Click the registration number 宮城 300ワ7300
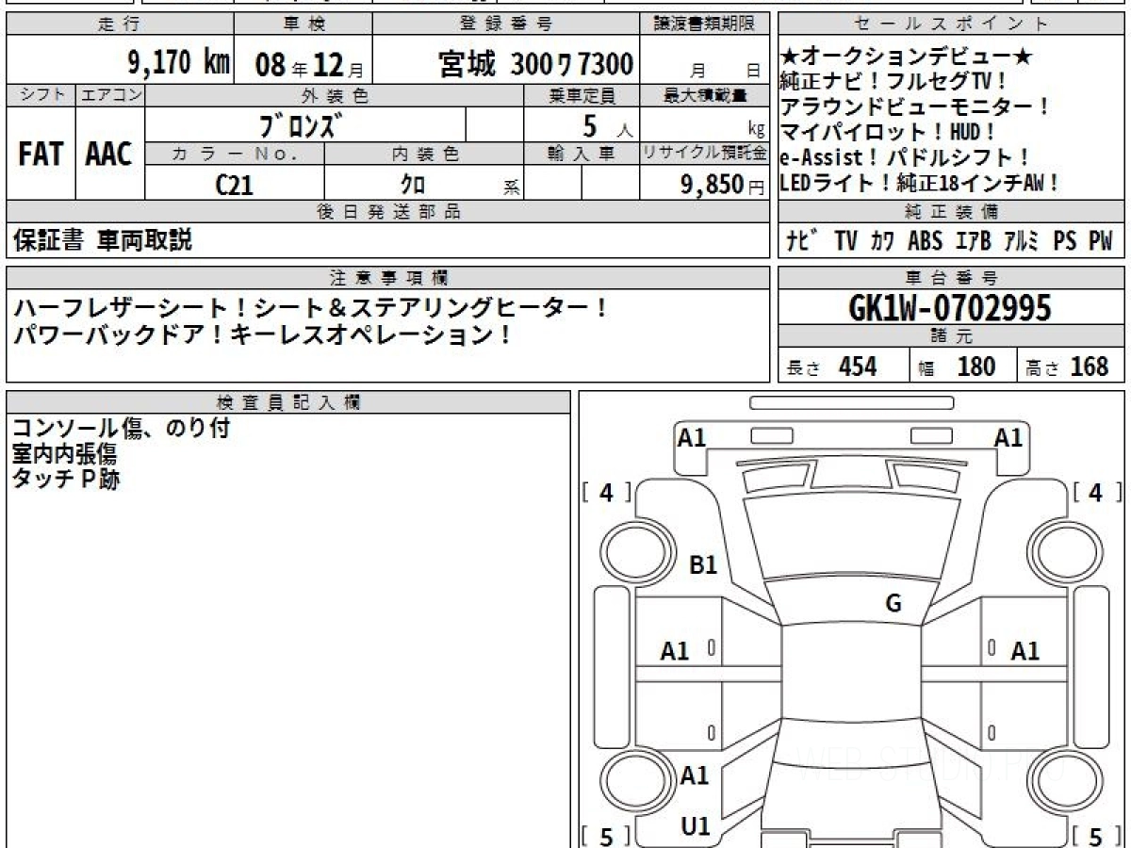This screenshot has height=848, width=1131. (x=535, y=65)
